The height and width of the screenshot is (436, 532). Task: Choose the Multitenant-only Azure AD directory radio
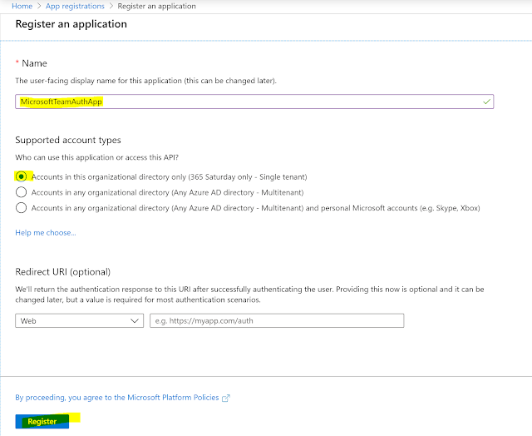(x=21, y=191)
